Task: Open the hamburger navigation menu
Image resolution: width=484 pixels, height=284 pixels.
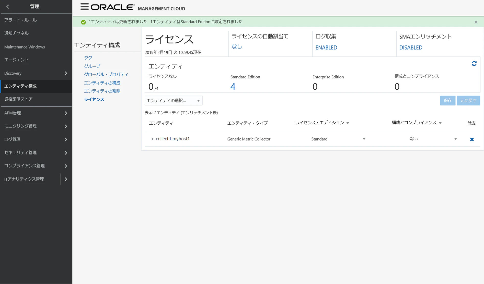Action: tap(84, 7)
